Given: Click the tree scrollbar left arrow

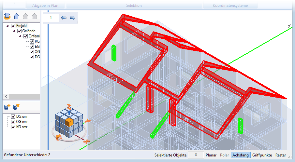Looking at the screenshot, I should (6, 97).
